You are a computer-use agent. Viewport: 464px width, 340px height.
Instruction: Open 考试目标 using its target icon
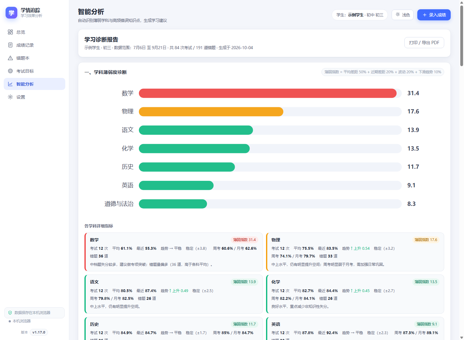10,71
